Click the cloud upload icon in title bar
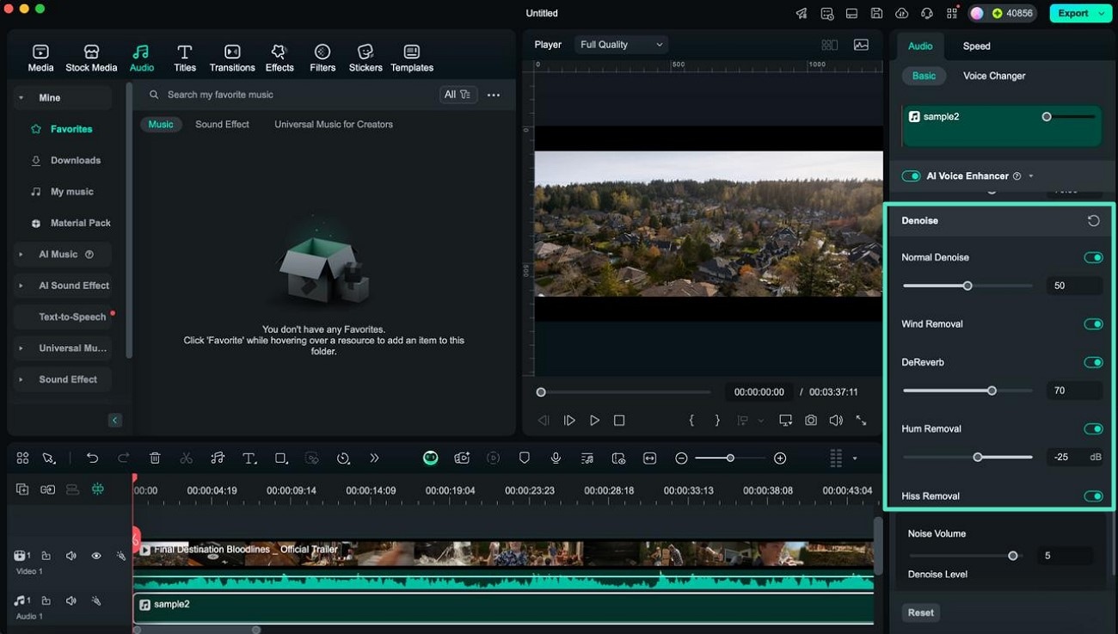The width and height of the screenshot is (1118, 634). tap(901, 13)
